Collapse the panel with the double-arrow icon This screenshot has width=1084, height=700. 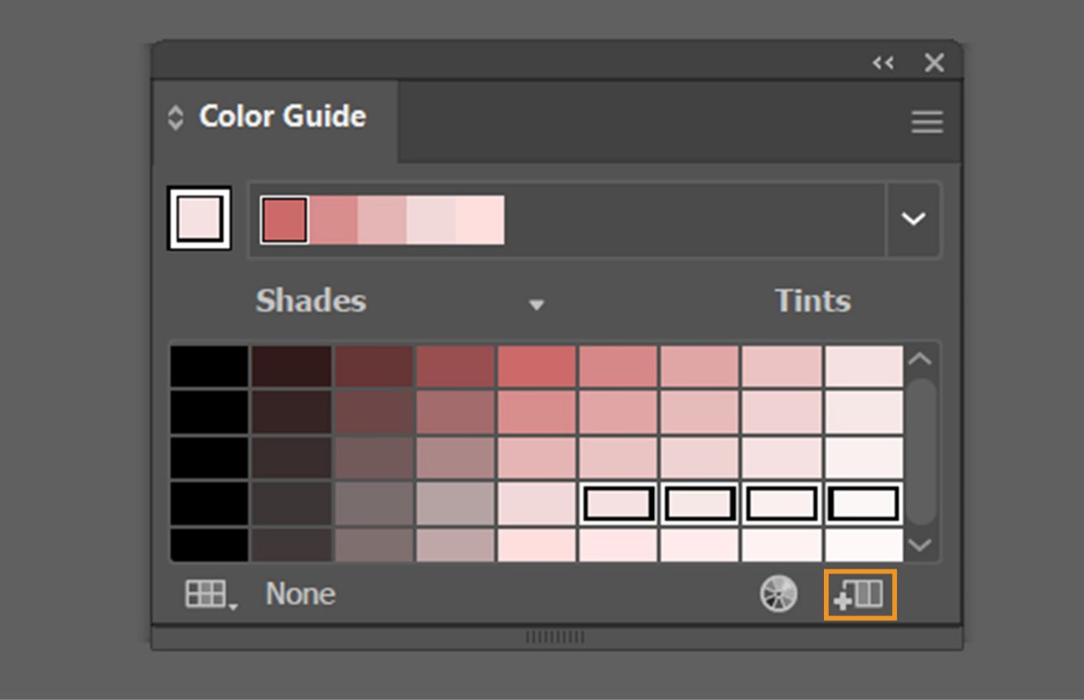pyautogui.click(x=883, y=62)
